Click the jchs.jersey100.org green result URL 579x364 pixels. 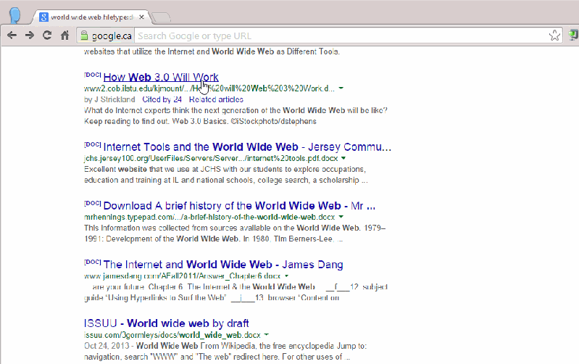[x=211, y=158]
